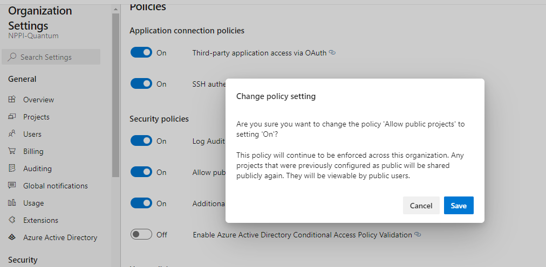Cancel the Change policy setting dialog
Viewport: 546px width, 267px height.
point(421,206)
